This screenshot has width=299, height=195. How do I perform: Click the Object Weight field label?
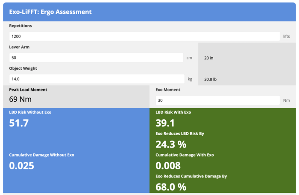(x=24, y=68)
